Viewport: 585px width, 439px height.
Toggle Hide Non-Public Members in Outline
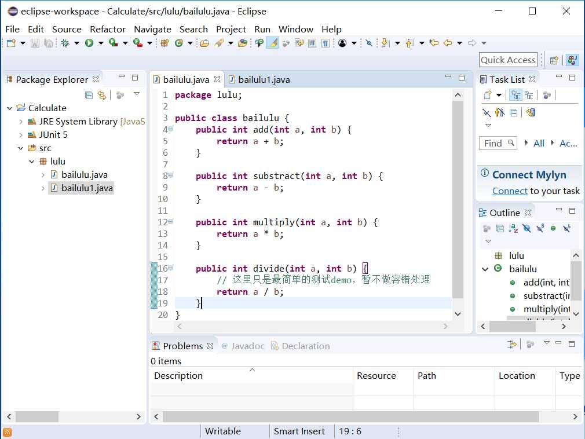553,228
